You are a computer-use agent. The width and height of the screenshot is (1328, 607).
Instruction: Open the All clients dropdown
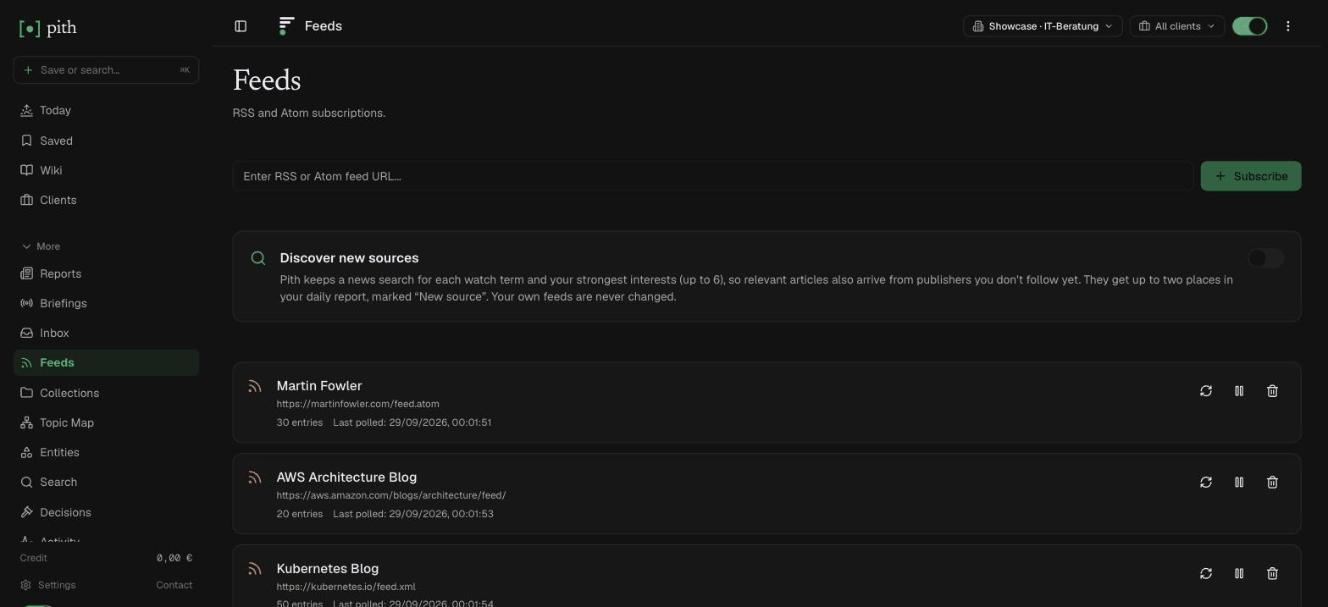(1177, 26)
